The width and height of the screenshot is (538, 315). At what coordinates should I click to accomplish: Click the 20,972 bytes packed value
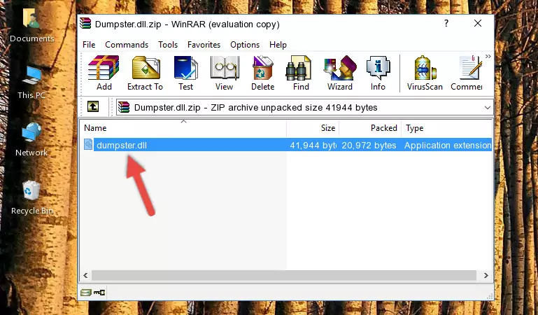[369, 146]
